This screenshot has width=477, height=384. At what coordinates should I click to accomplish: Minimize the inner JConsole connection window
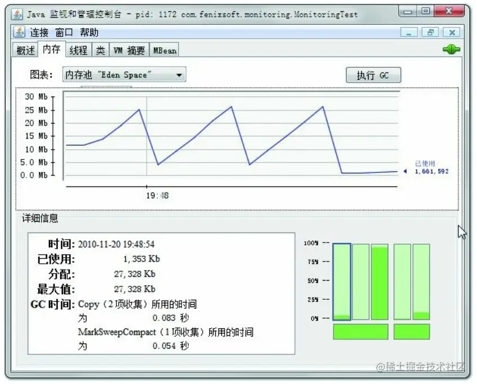pyautogui.click(x=409, y=32)
